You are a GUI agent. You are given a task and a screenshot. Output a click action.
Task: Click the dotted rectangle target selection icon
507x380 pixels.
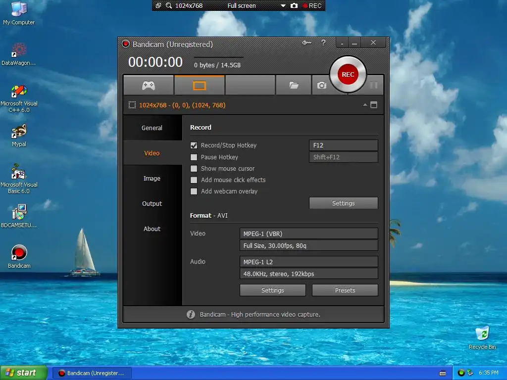tap(132, 105)
